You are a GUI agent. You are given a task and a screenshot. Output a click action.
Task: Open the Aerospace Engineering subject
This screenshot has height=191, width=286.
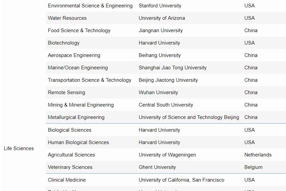[x=74, y=55]
